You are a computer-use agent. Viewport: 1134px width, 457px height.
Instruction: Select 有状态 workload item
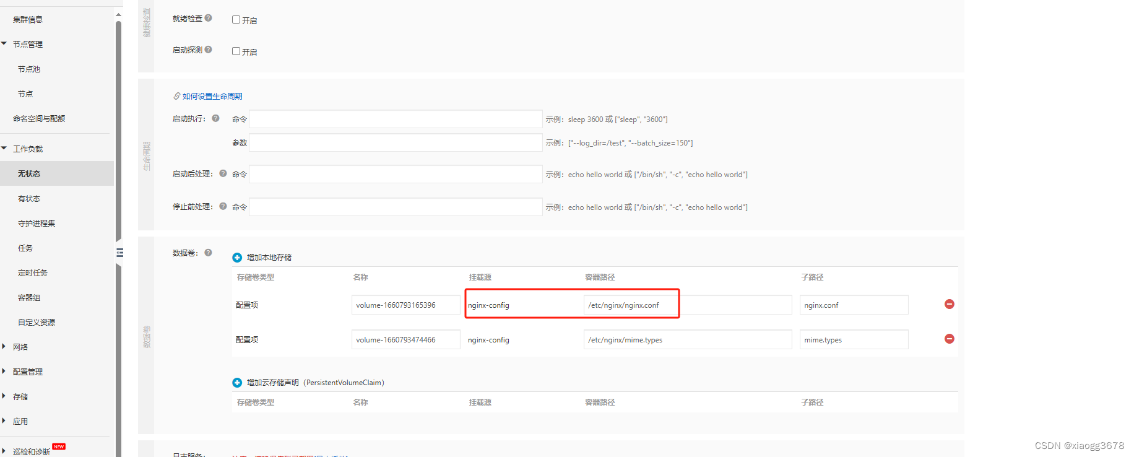point(29,198)
